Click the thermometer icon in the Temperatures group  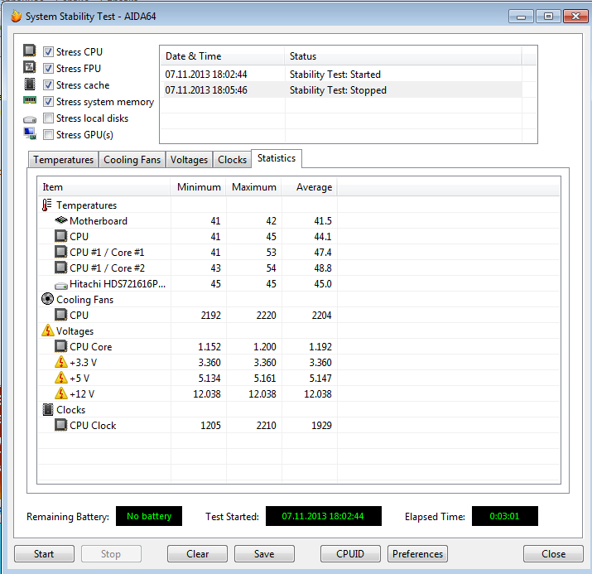[x=47, y=205]
